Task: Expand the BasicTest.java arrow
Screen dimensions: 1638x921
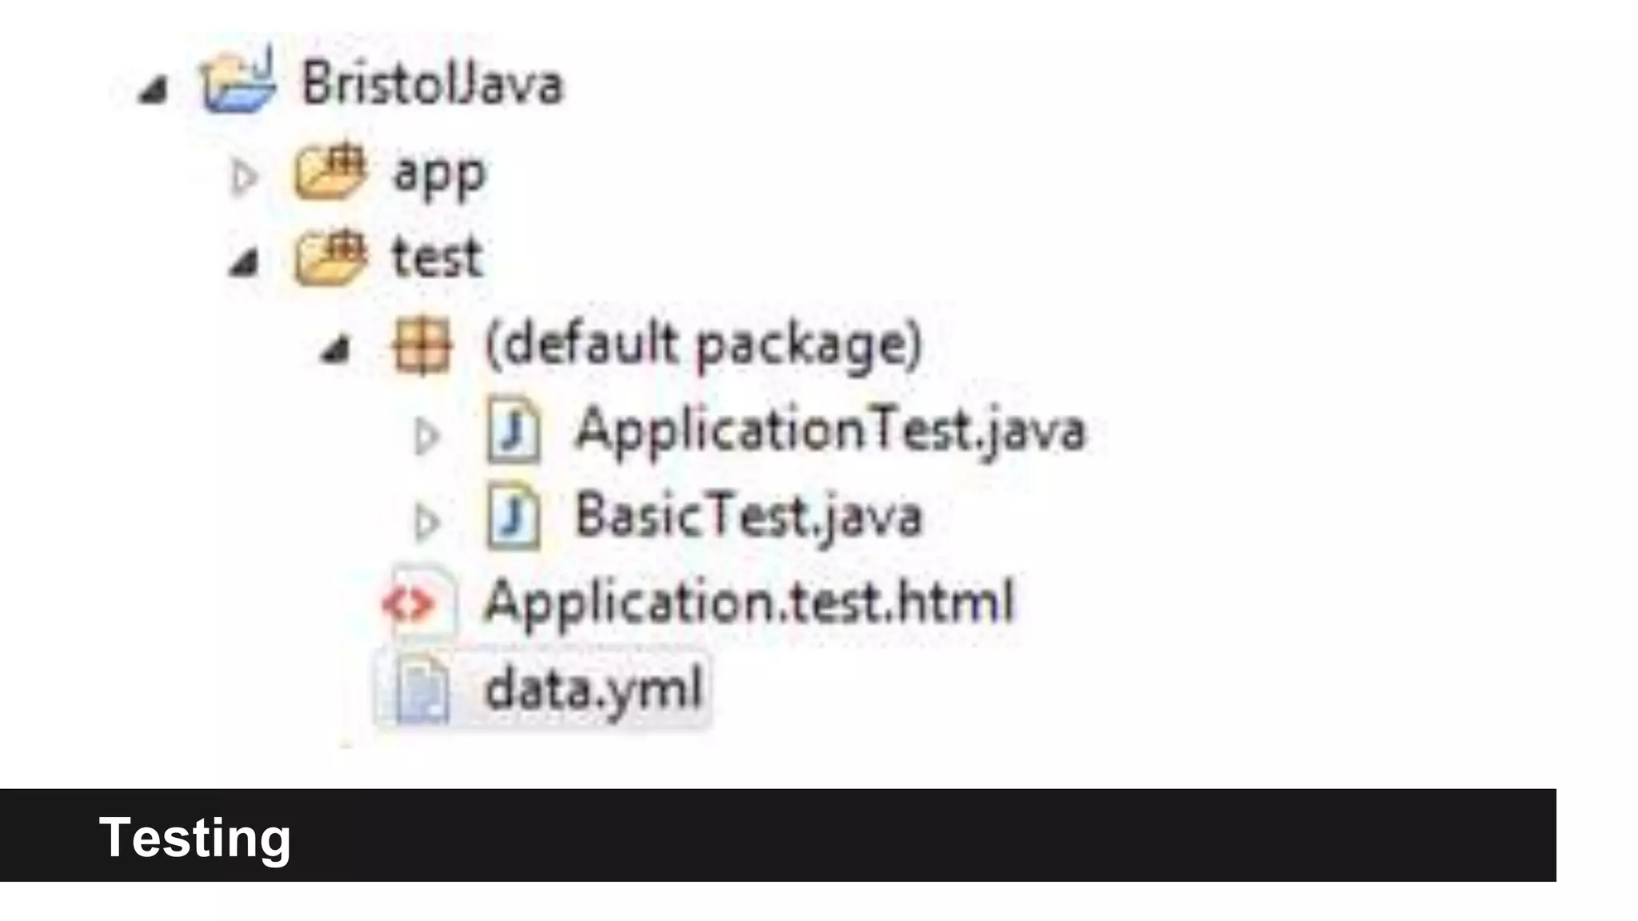Action: pos(425,522)
